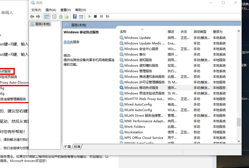Sort by the 状态 column header
This screenshot has width=249, height=168.
(186, 31)
